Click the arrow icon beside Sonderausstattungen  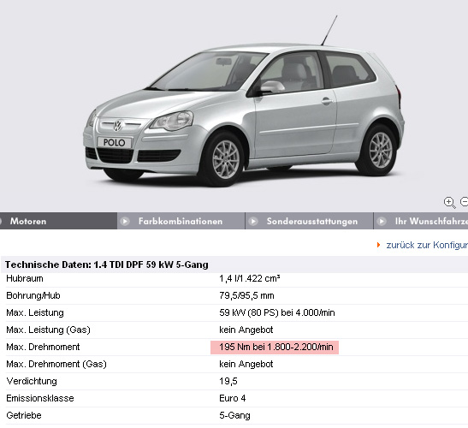253,222
